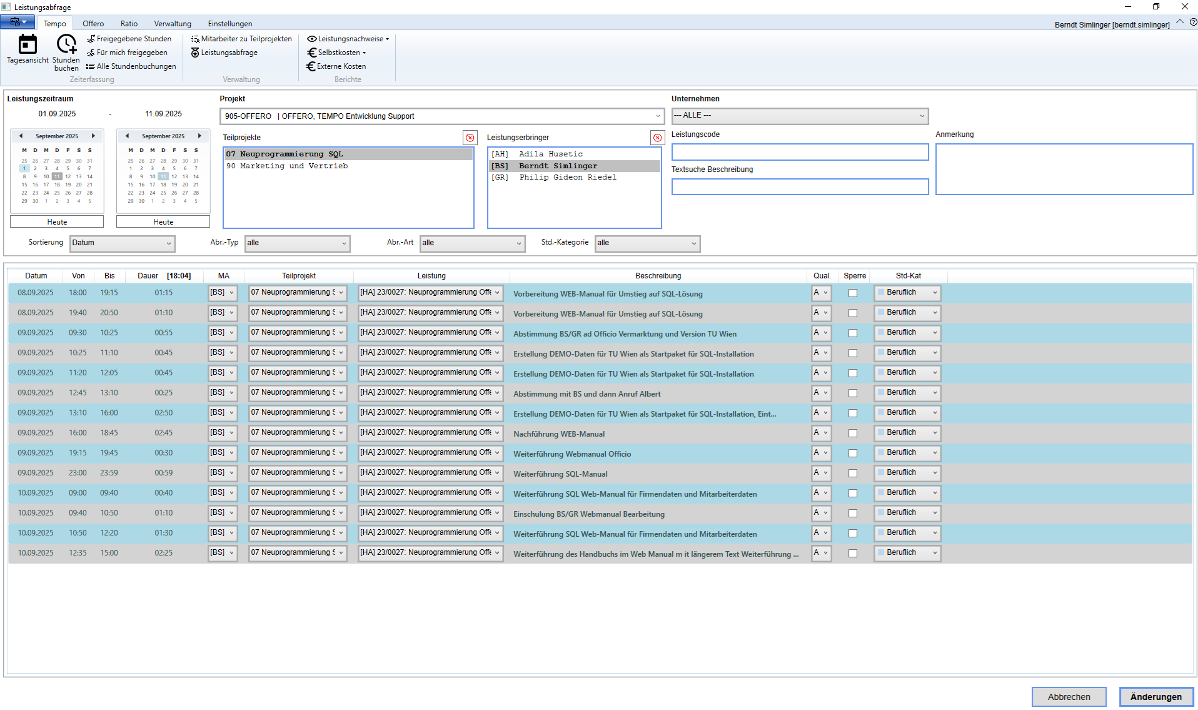Open the help icon in the title area
The width and height of the screenshot is (1198, 710).
click(1193, 22)
